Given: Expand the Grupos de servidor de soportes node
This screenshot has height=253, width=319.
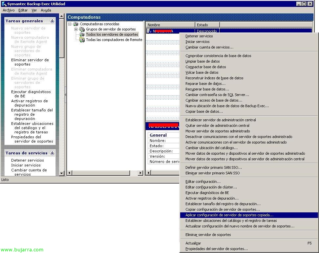Looking at the screenshot, I should coord(76,29).
